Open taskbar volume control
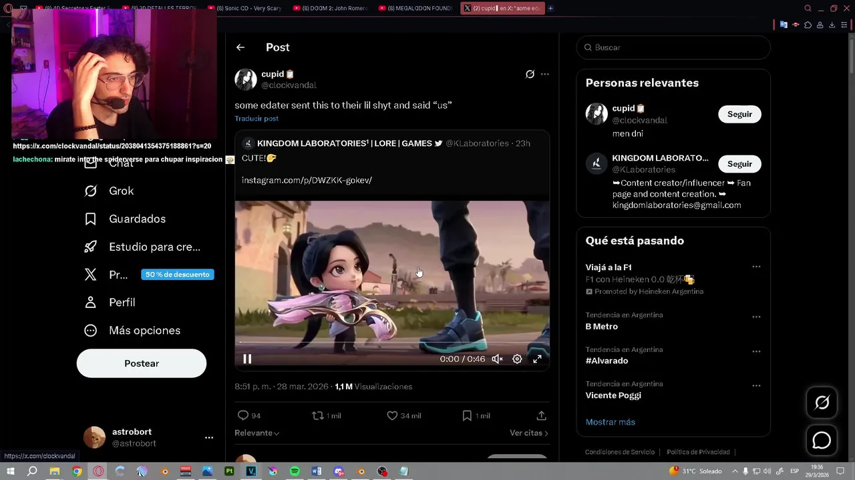Screen dimensions: 855x480 click(767, 471)
